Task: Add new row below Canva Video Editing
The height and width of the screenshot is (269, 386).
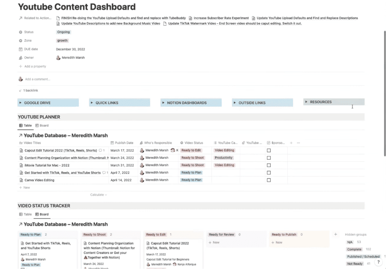Action: pos(25,187)
